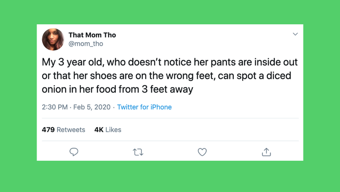340x192 pixels.
Task: Open That Mom Tho's profile picture
Action: tap(53, 39)
